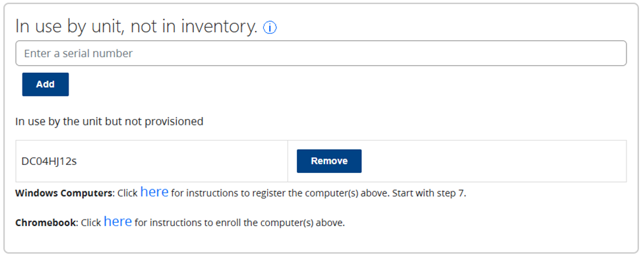Click the blue info icon beside the heading
This screenshot has width=643, height=257.
[270, 28]
